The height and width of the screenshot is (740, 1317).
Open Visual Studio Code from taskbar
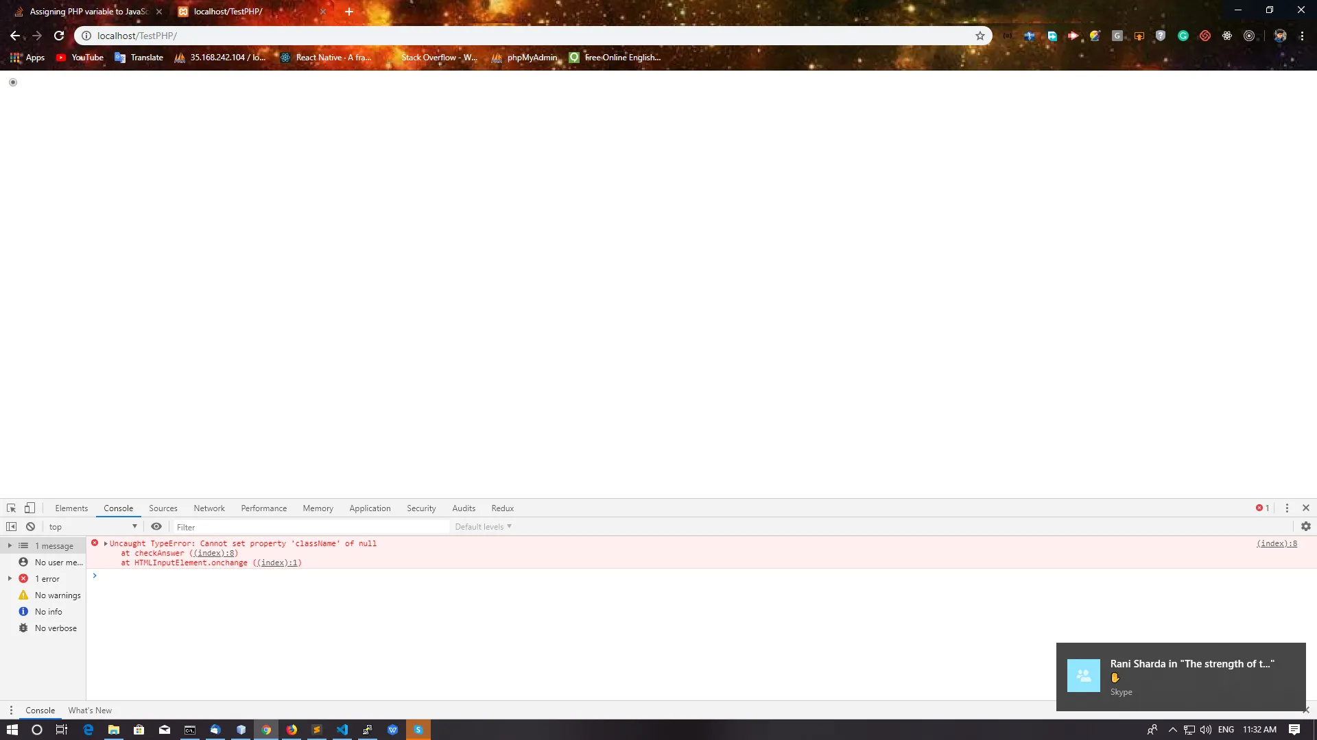[342, 730]
